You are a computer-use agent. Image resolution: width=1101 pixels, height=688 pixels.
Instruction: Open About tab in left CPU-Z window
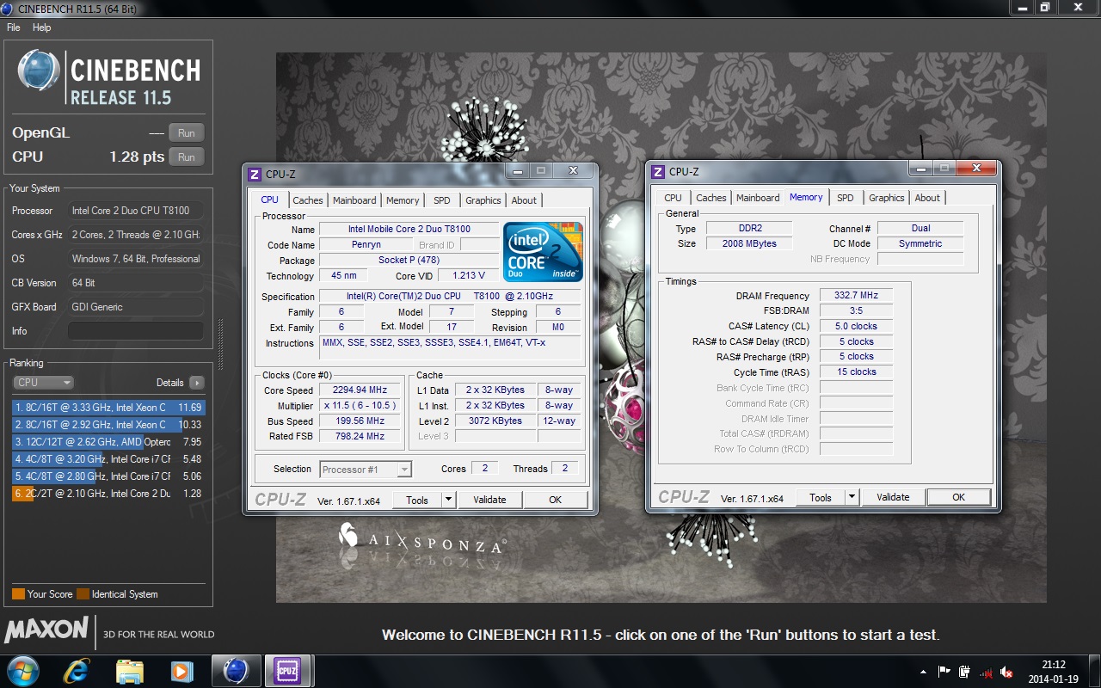(x=524, y=200)
